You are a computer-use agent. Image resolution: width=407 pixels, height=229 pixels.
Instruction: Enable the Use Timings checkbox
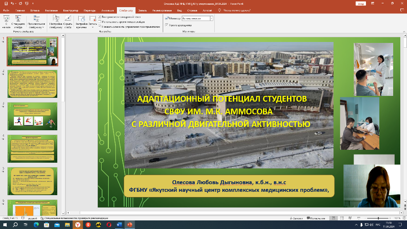[x=100, y=22]
